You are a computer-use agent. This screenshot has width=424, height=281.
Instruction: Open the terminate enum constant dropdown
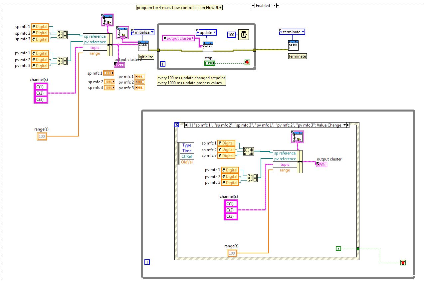tap(292, 32)
